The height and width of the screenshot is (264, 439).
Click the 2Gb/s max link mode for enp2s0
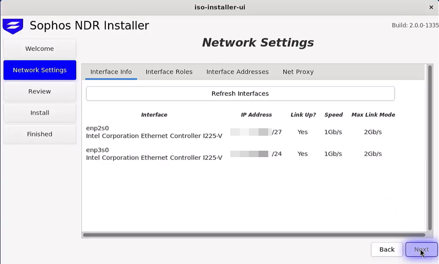(x=373, y=132)
